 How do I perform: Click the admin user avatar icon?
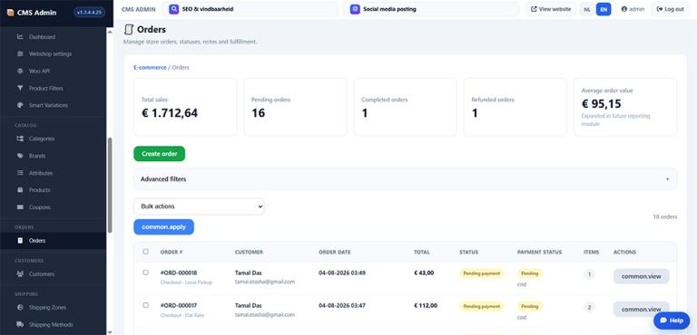tap(624, 9)
